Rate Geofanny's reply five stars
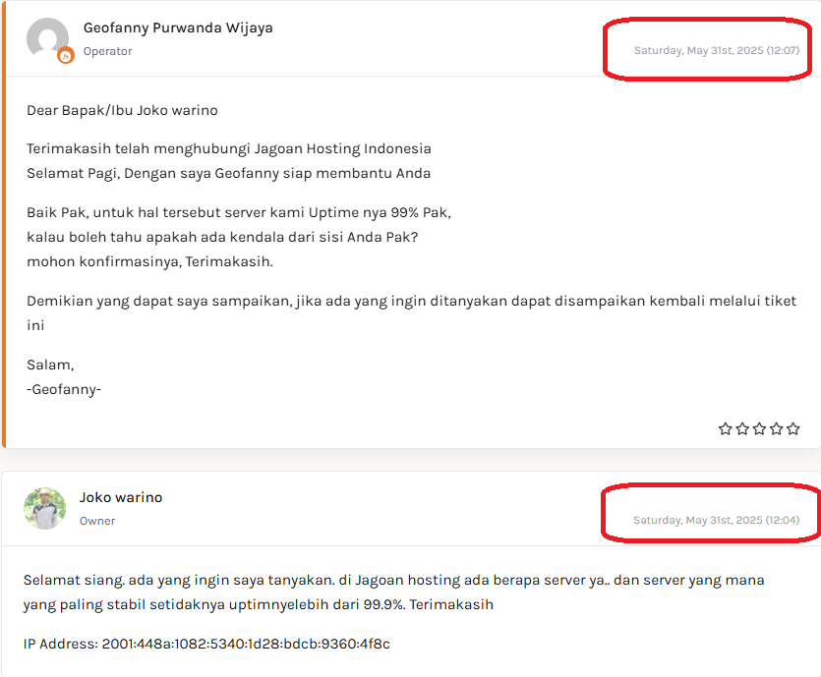 [792, 428]
